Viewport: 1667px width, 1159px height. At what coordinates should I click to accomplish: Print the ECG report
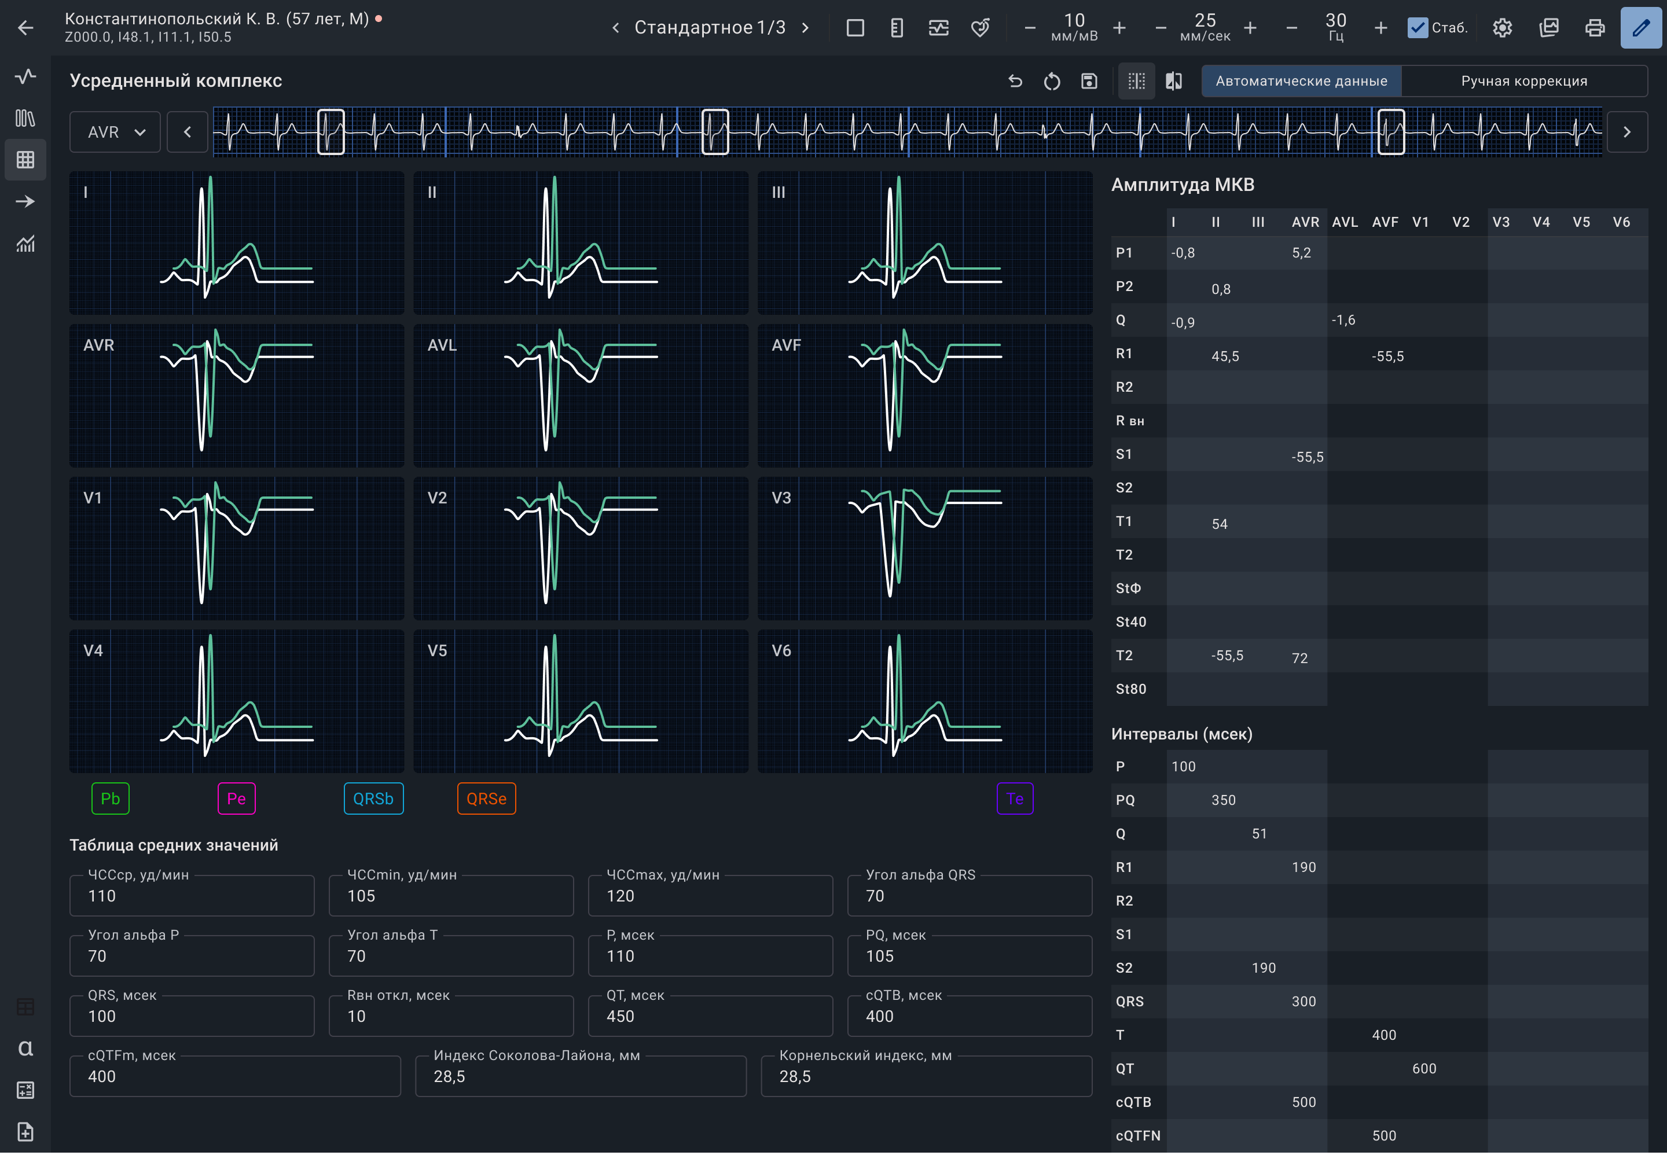pos(1595,28)
